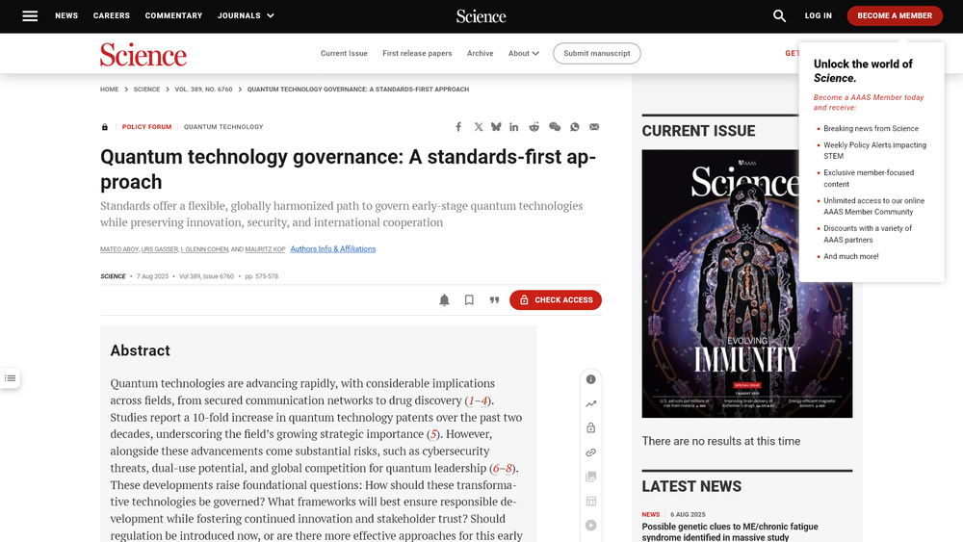Screen dimensions: 963x542
Task: Click Check Access button
Action: click(x=556, y=300)
